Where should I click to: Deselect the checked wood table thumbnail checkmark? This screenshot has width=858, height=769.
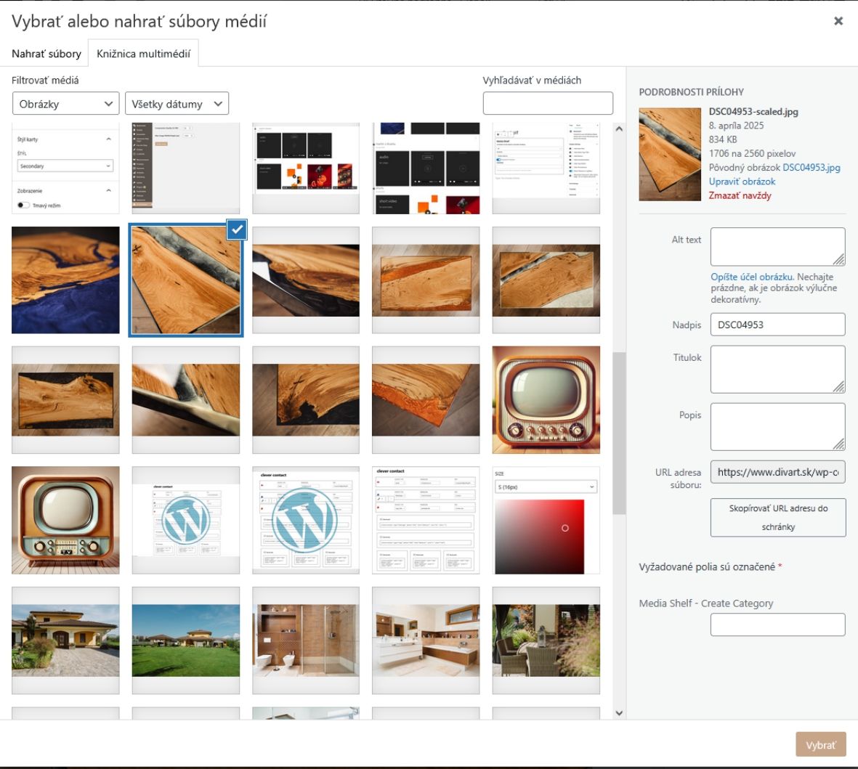coord(237,229)
